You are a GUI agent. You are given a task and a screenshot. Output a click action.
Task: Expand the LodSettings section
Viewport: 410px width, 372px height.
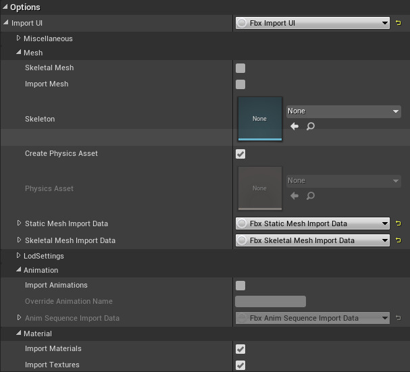pos(19,256)
